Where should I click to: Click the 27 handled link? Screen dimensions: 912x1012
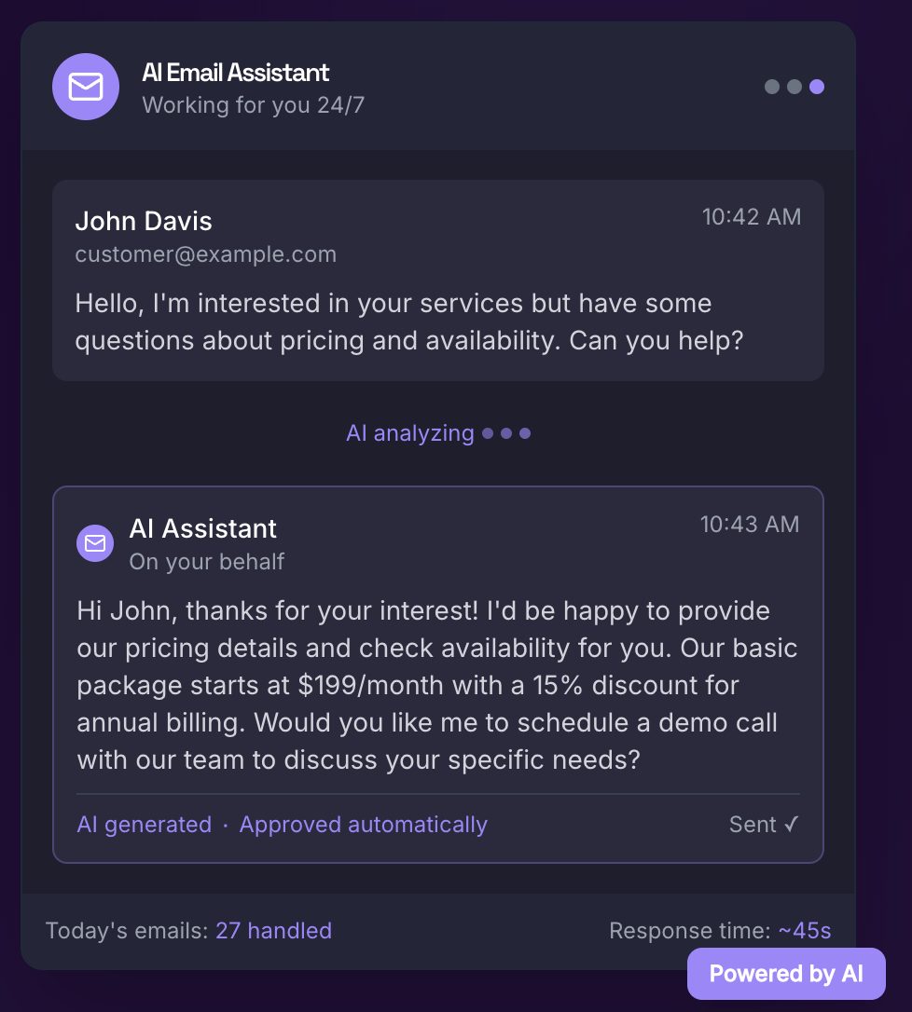[273, 930]
